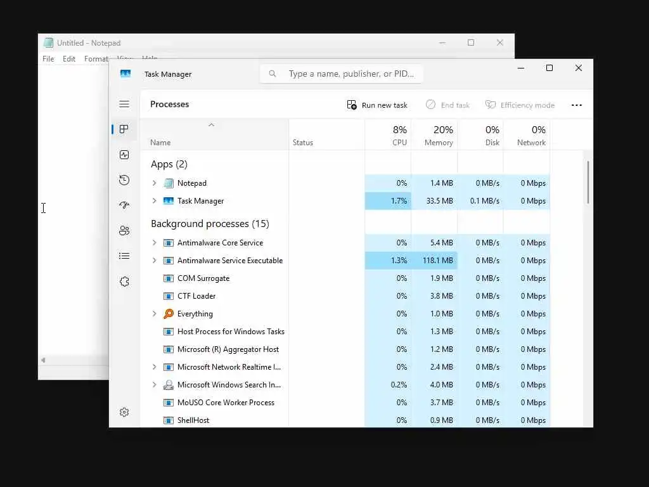This screenshot has width=649, height=487.
Task: Maximize the Task Manager window
Action: pos(549,68)
